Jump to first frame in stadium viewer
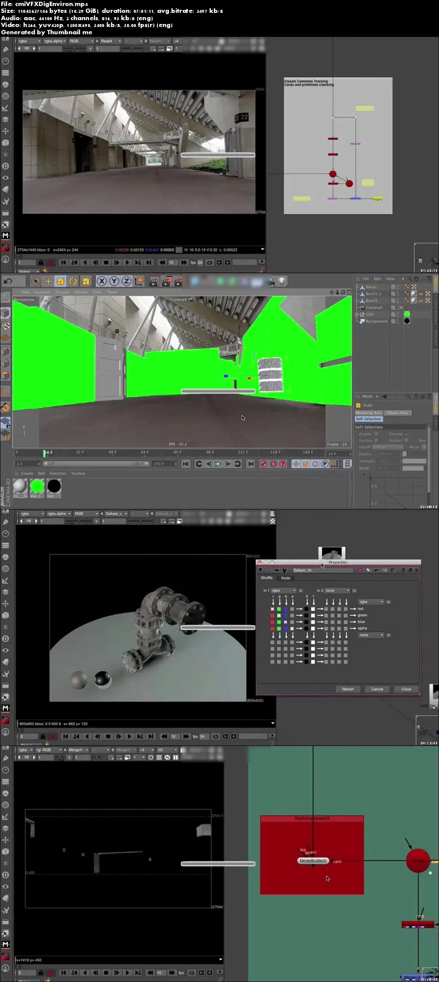The image size is (439, 982). pos(63,262)
